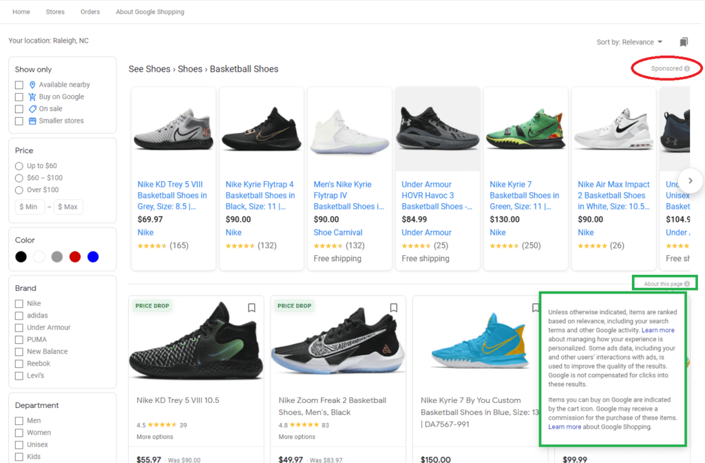
Task: Check the Buy on Google filter
Action: (19, 97)
